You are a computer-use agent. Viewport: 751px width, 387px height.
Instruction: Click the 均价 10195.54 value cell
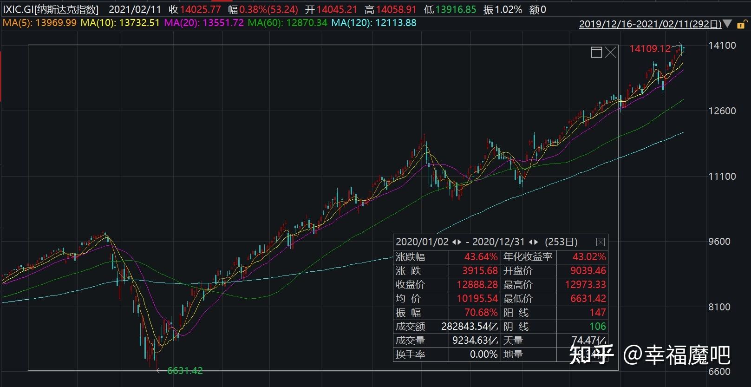pos(475,299)
